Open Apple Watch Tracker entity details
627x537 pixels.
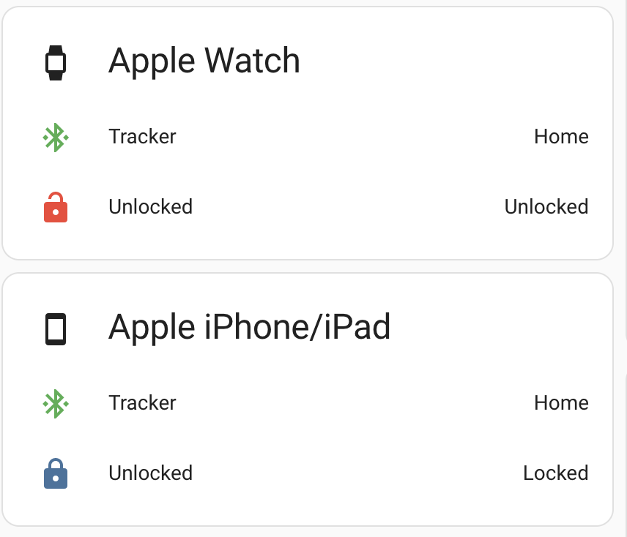142,137
